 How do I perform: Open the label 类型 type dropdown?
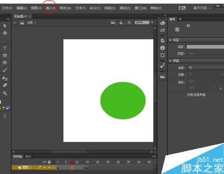206,54
